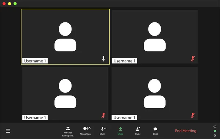Open Manage Participants panel
220x139 pixels.
(68, 132)
